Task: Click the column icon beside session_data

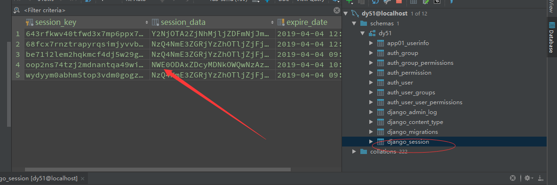Action: [x=155, y=23]
